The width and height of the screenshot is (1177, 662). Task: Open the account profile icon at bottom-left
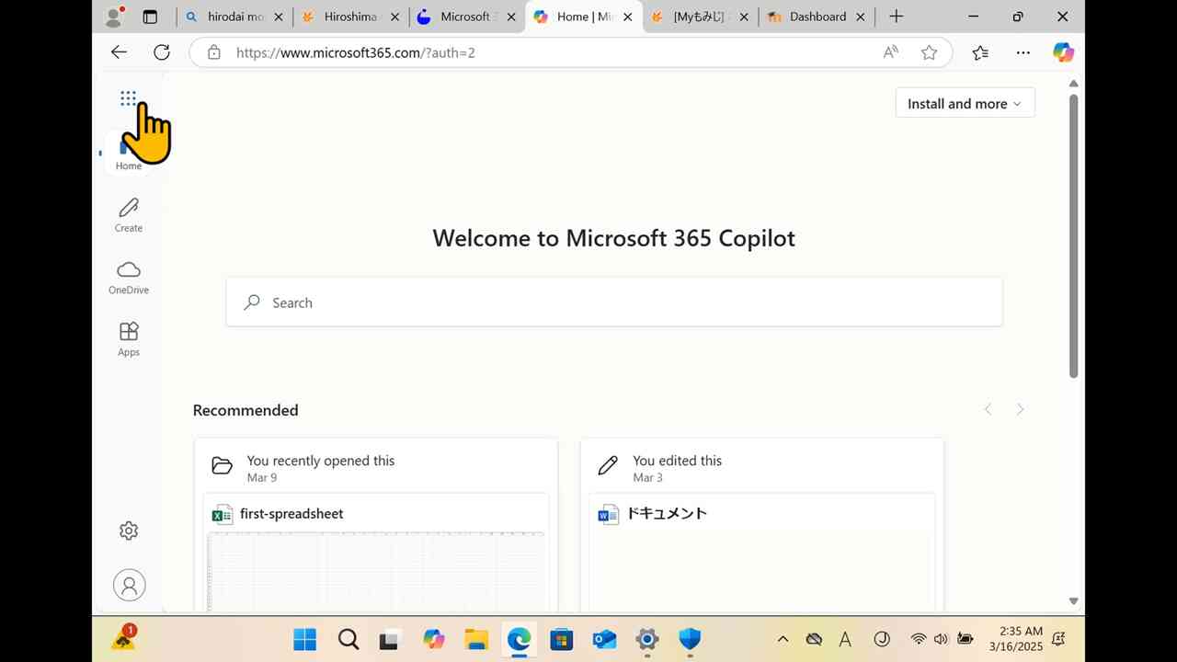coord(129,585)
